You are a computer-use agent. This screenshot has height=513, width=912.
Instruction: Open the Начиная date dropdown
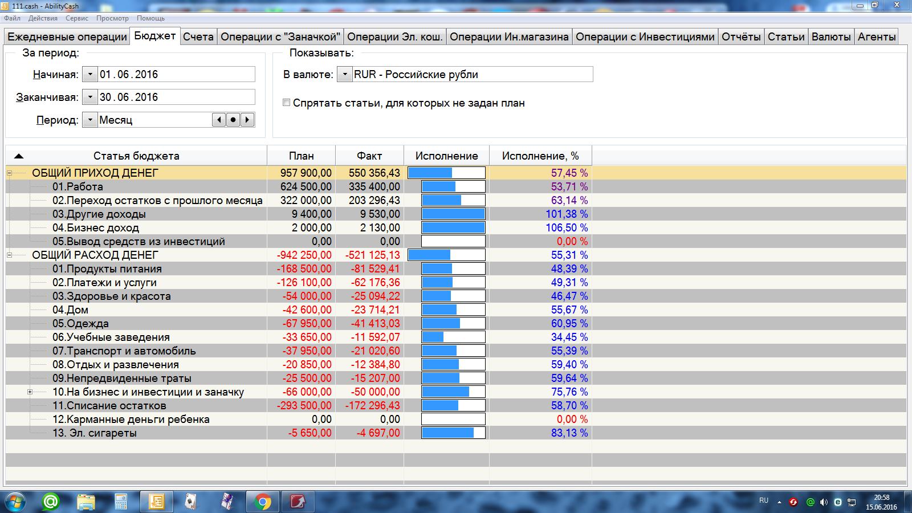click(90, 75)
